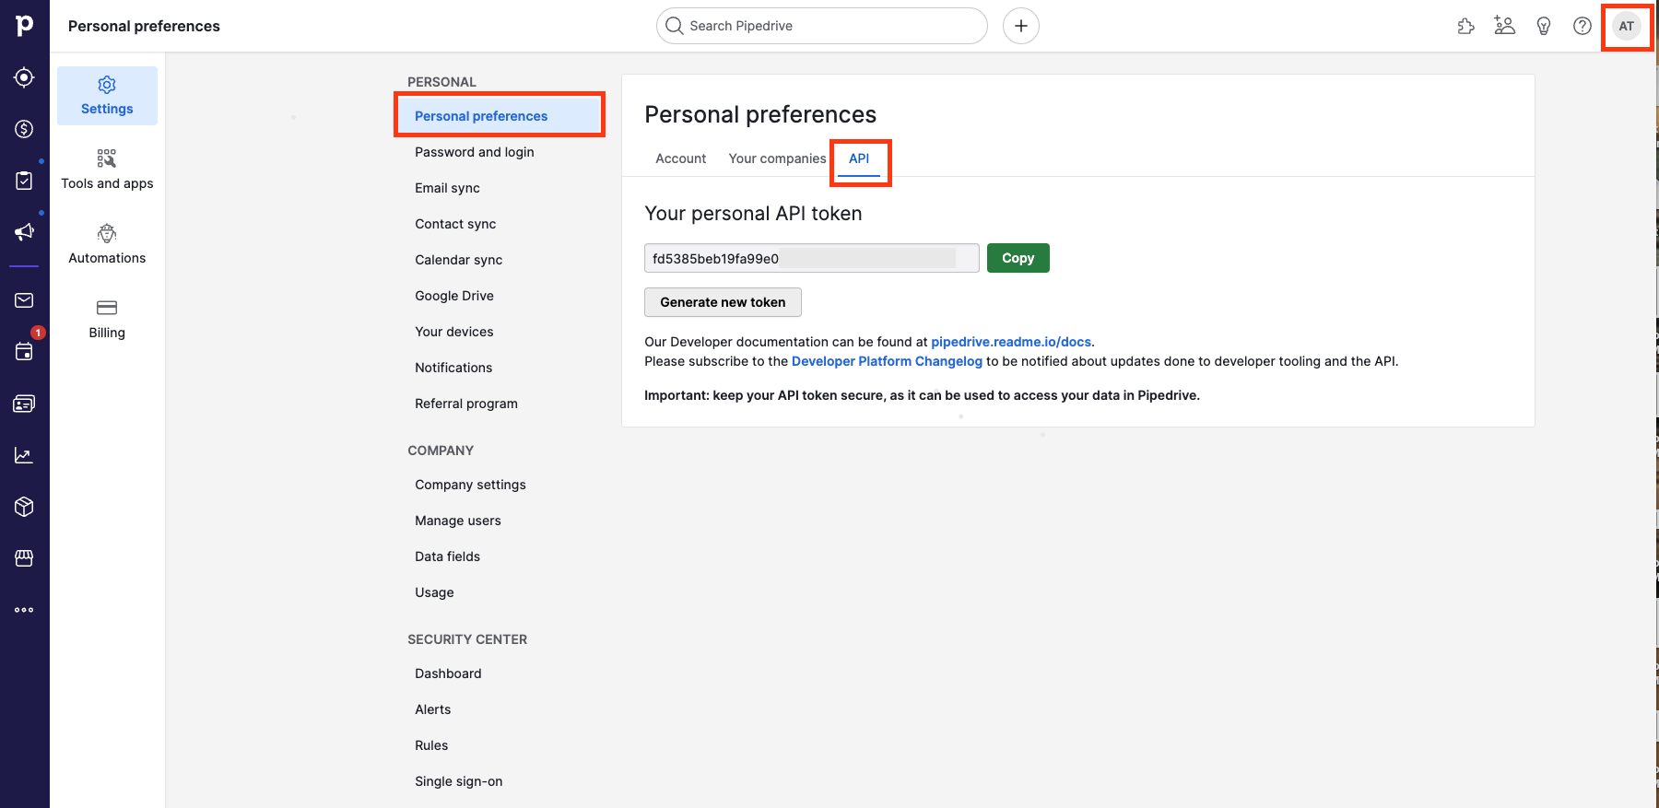The height and width of the screenshot is (808, 1659).
Task: Open Developer Platform Changelog link
Action: click(x=887, y=361)
